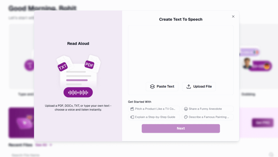This screenshot has width=278, height=157.
Task: Close the Create Text To Speech dialog
Action: pyautogui.click(x=233, y=17)
